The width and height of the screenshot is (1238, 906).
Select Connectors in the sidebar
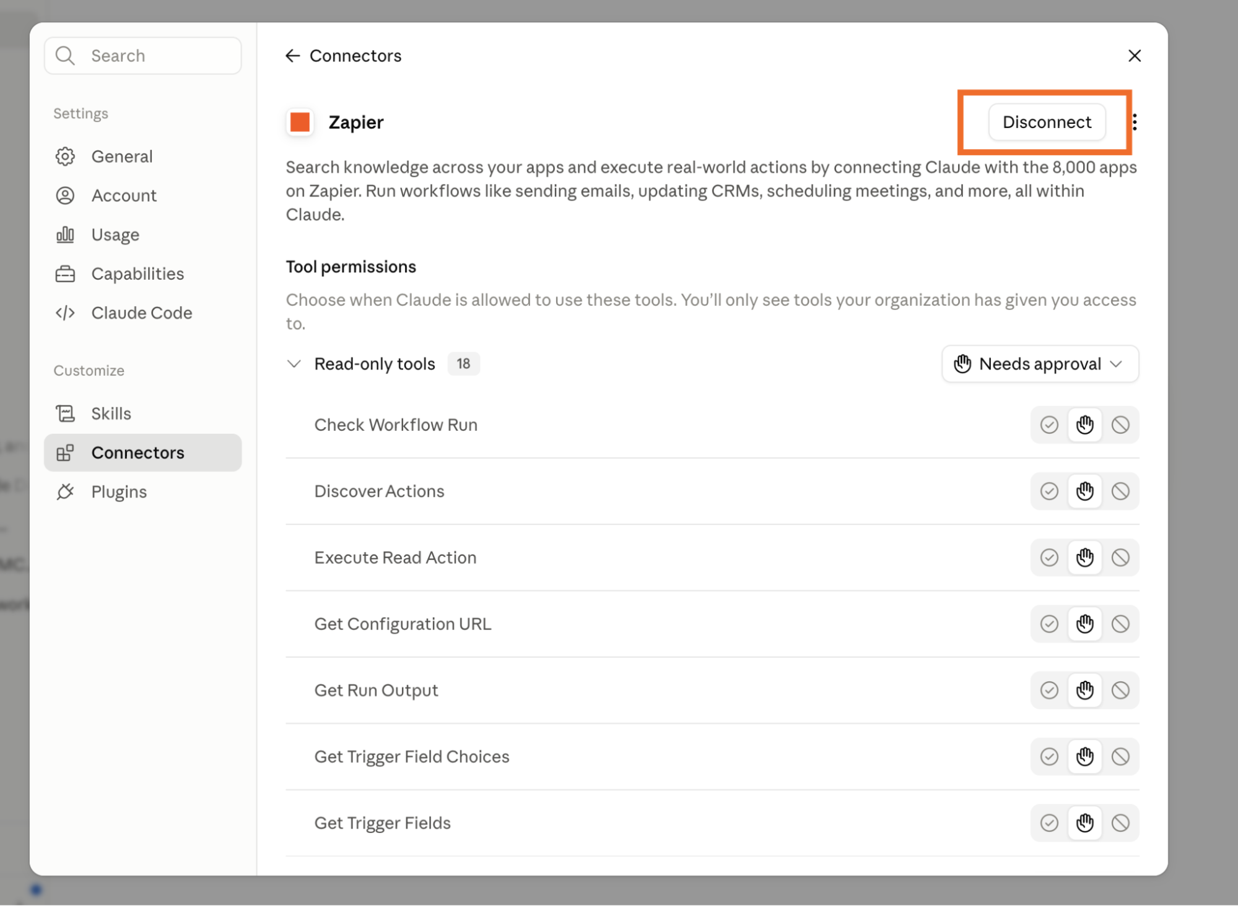[142, 452]
